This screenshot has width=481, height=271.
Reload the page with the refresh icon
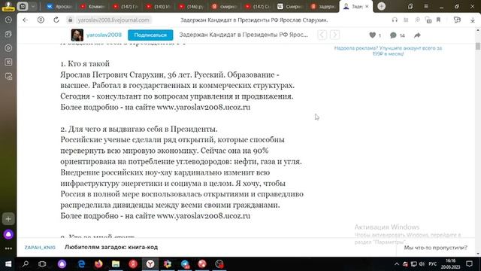56,20
